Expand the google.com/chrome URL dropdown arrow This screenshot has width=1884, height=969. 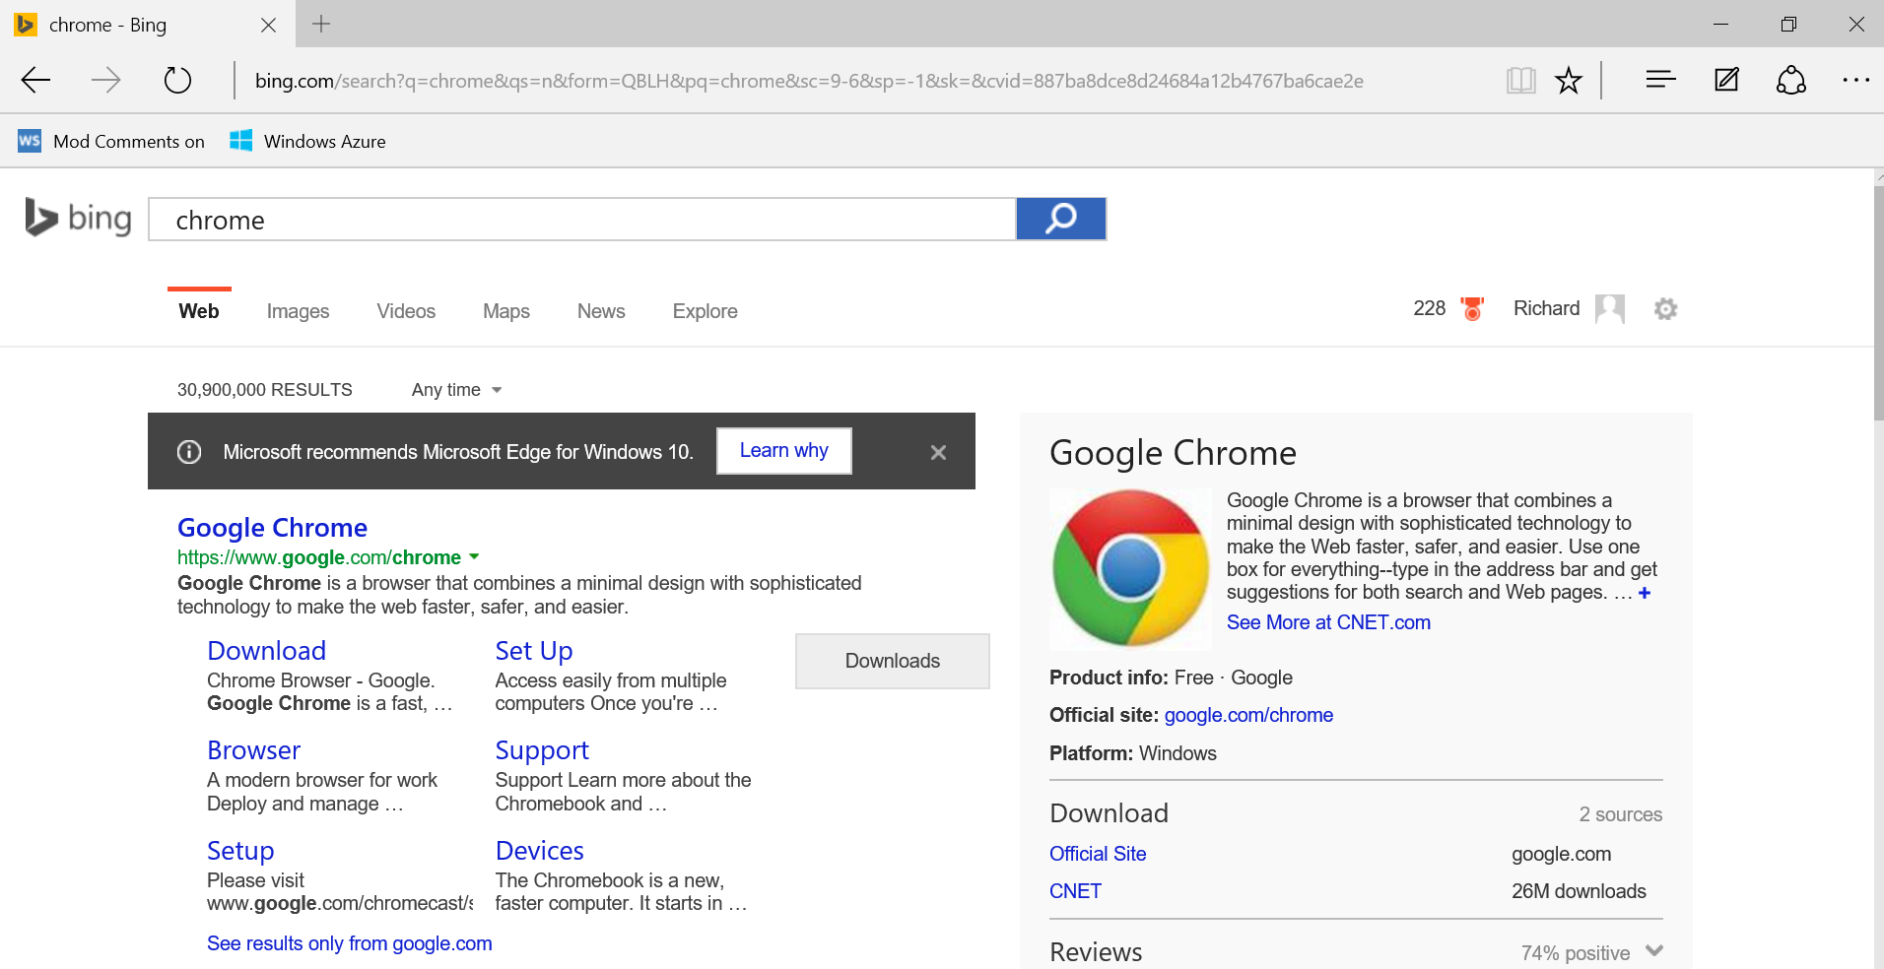[x=474, y=557]
